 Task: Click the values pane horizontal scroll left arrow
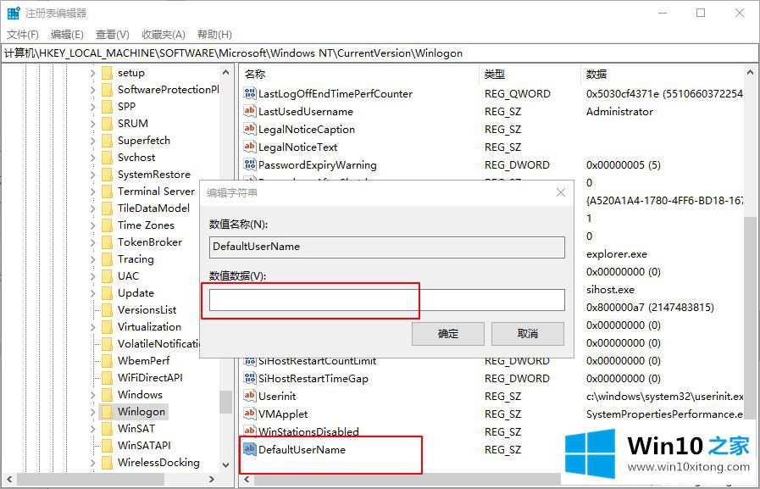(247, 480)
